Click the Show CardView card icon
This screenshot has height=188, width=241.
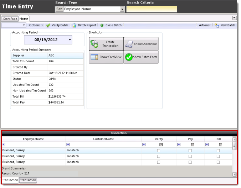coord(94,57)
